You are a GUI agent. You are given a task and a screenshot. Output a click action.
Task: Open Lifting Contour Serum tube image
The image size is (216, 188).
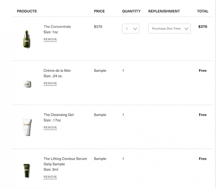27,171
